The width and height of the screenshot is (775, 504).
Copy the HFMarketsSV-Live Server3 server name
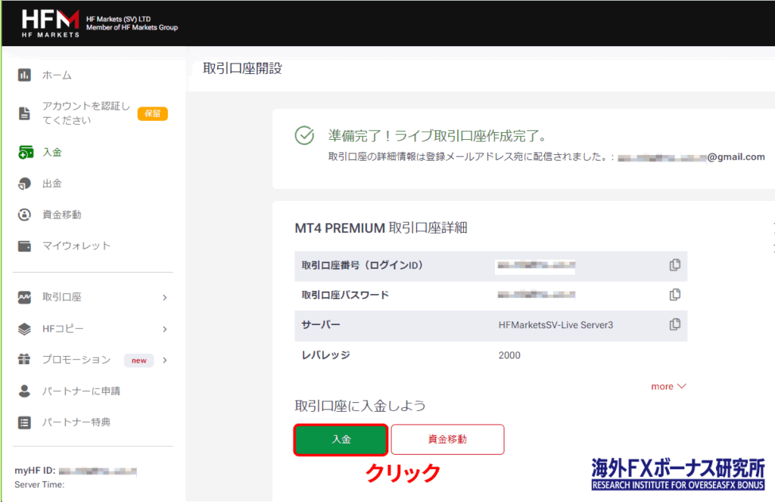pyautogui.click(x=674, y=324)
